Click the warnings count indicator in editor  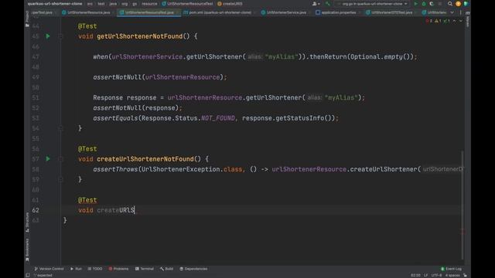(438, 21)
